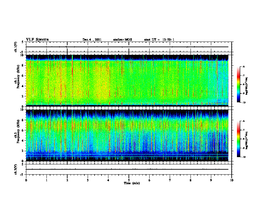
Task: Click the ch.1 voltage waveform trace
Action: pyautogui.click(x=127, y=47)
